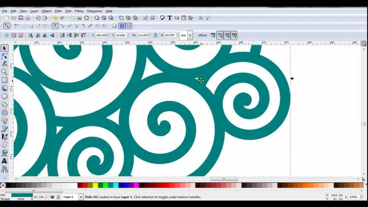Pick the cyan palette swatch

[x=116, y=185]
